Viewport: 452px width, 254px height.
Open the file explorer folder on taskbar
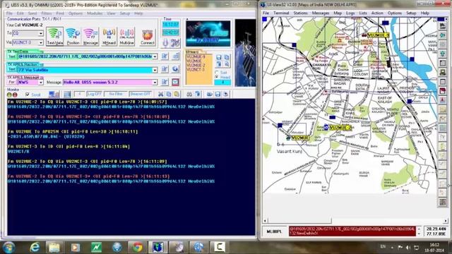coord(54,248)
